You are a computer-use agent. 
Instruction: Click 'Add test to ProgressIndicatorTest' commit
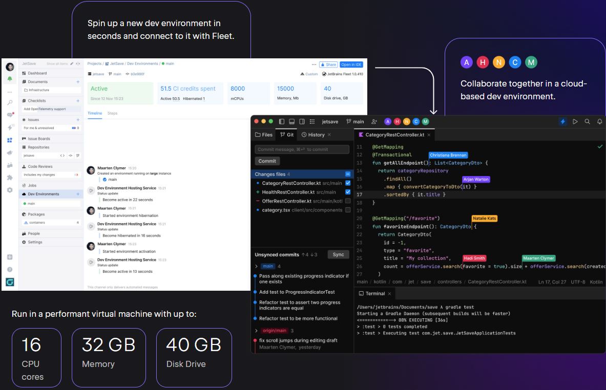[x=297, y=292]
